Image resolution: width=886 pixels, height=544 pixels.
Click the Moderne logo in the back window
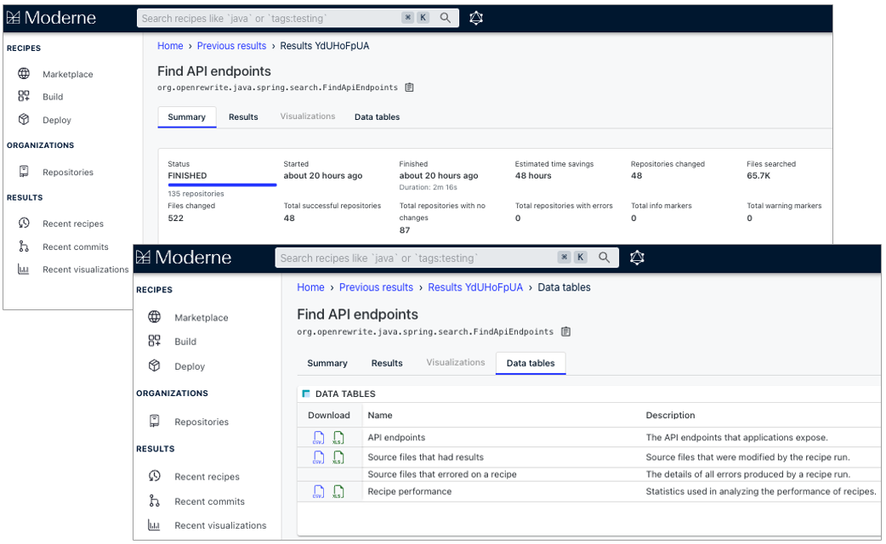[x=51, y=18]
